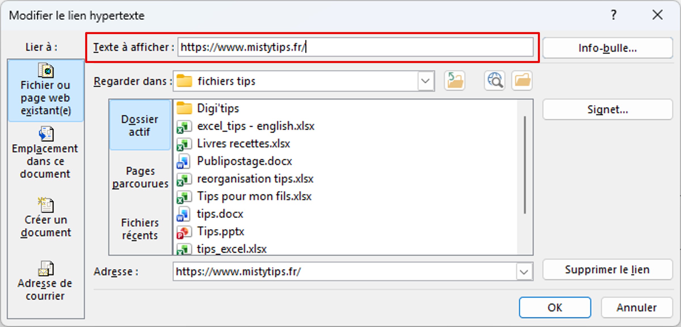The width and height of the screenshot is (681, 327).
Task: Select "Fichier ou page web existant(e)" link type
Action: 45,91
